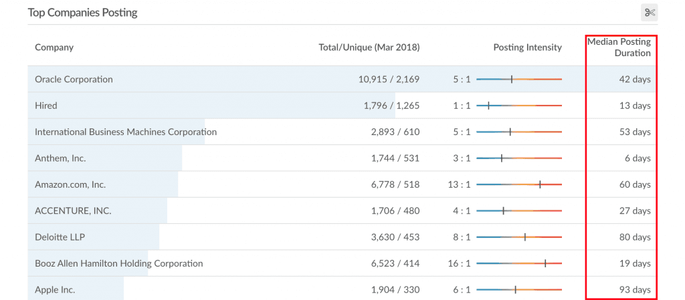The width and height of the screenshot is (685, 300).
Task: Click Oracle's posting intensity bar
Action: tap(519, 80)
